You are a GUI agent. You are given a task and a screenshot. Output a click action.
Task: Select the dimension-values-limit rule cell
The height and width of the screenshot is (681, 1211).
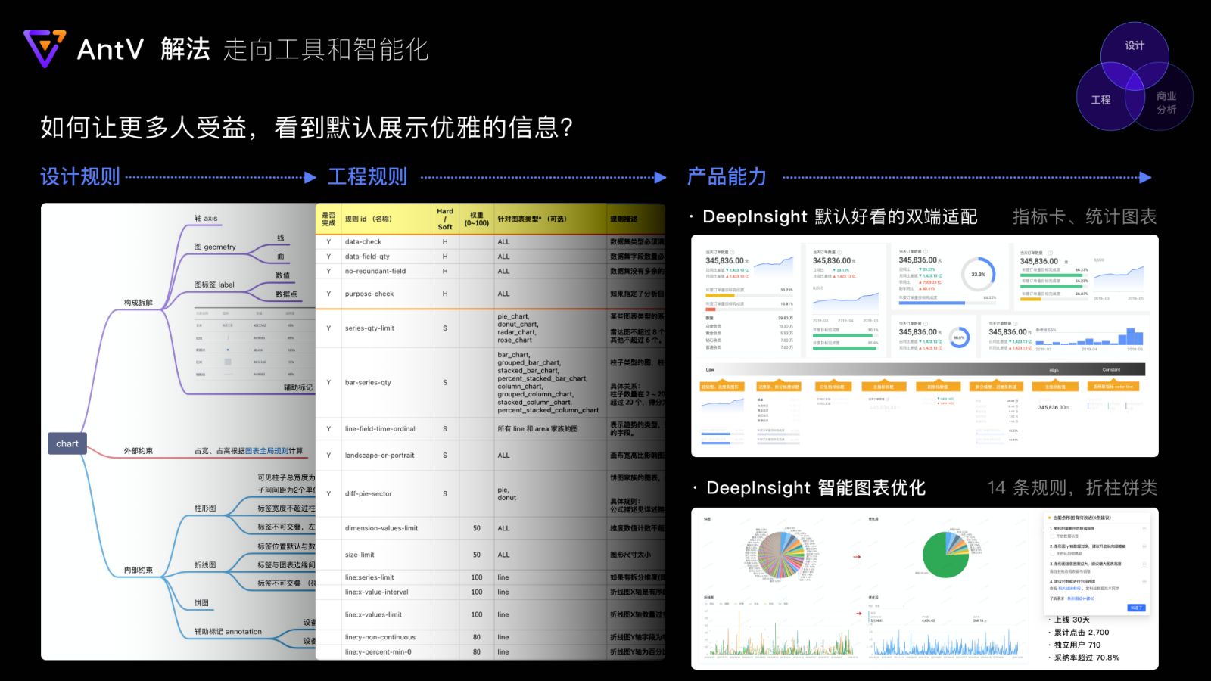pos(386,528)
